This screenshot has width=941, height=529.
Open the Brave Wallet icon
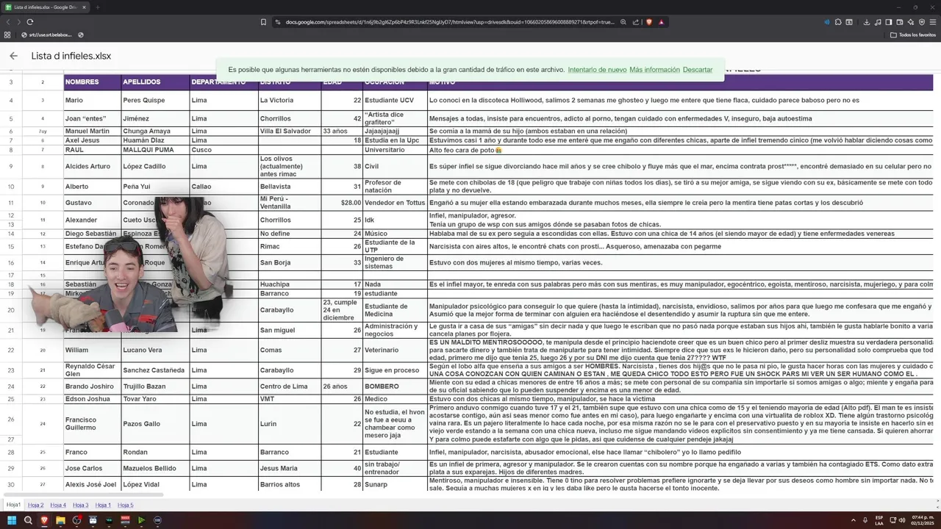tap(900, 22)
